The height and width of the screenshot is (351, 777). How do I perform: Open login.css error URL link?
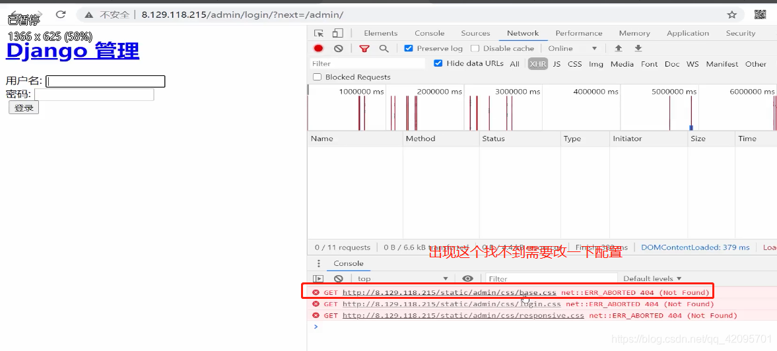[452, 304]
